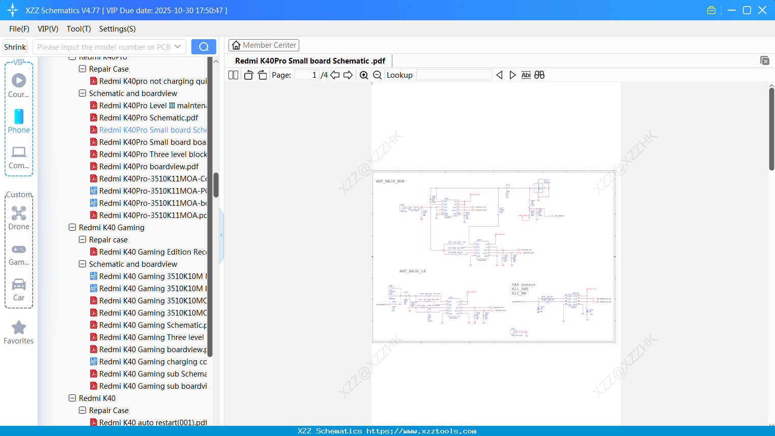Open Redmi K40pro not charging file
This screenshot has width=775, height=436.
[x=149, y=81]
